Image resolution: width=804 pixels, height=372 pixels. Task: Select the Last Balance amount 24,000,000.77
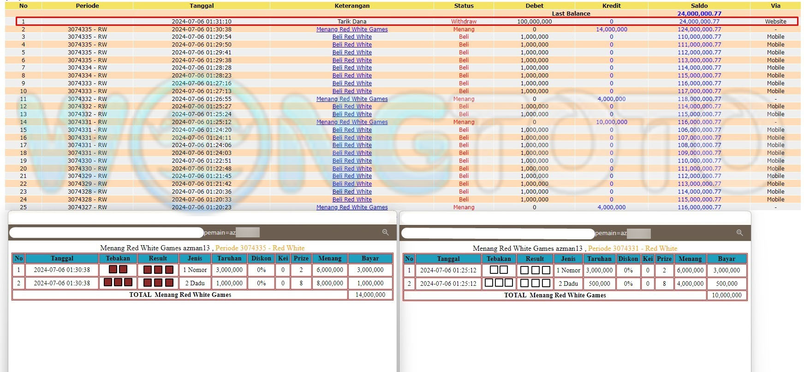699,13
